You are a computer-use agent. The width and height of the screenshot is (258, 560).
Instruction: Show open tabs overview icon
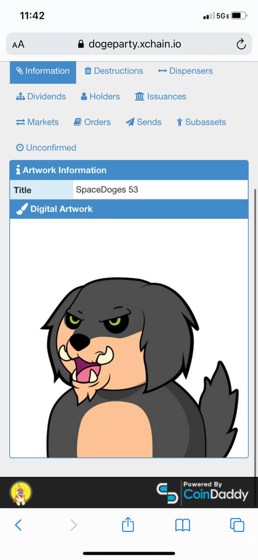237,525
